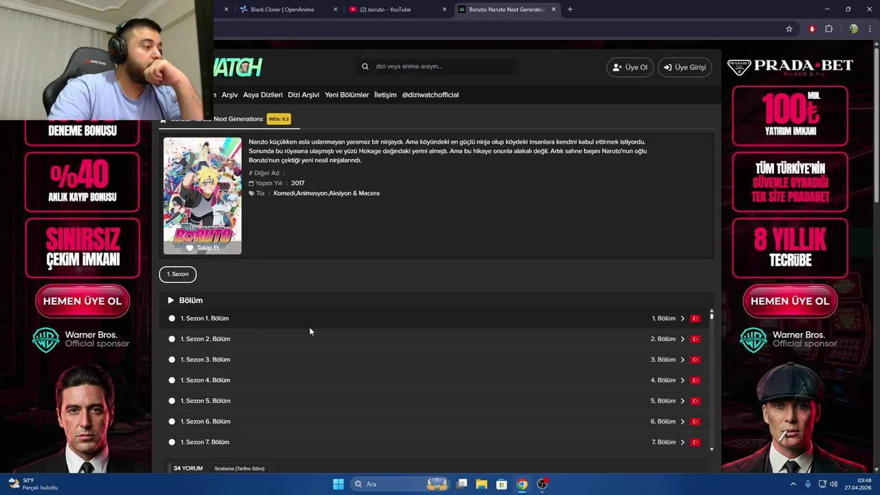Open the Sıralama (Tarihe Göre) sort dropdown
The image size is (880, 495).
click(239, 469)
